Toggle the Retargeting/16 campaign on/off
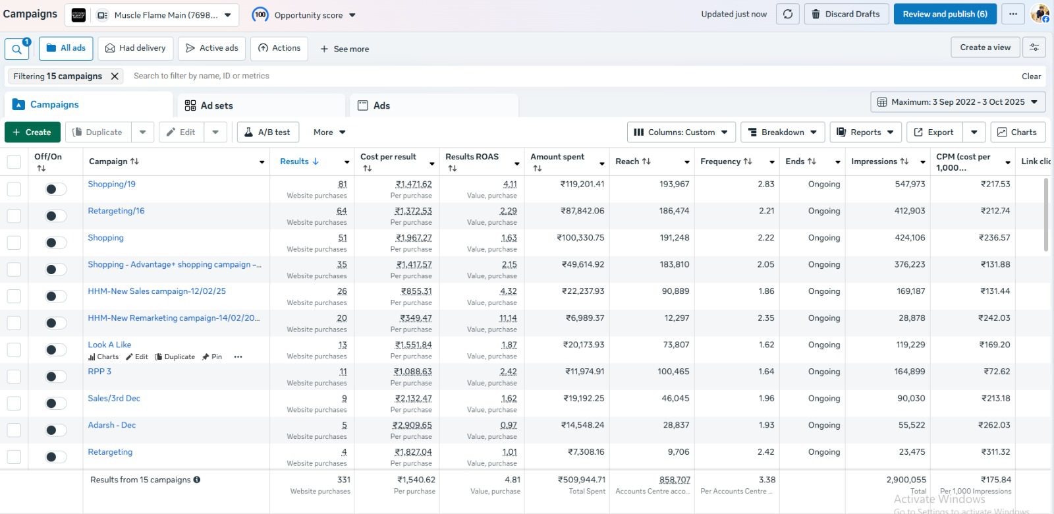Screen dimensions: 1054x514 [x=55, y=216]
